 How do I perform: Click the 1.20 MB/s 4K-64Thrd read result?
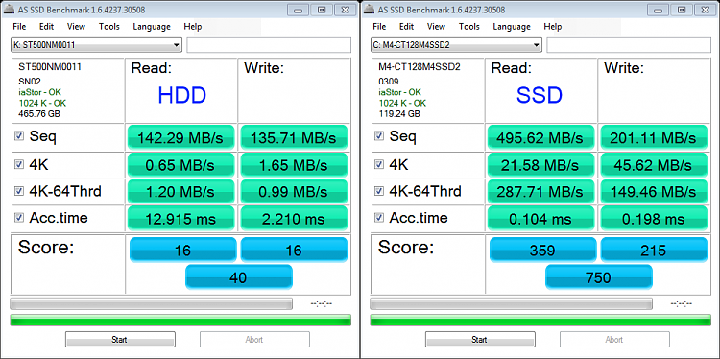point(180,191)
